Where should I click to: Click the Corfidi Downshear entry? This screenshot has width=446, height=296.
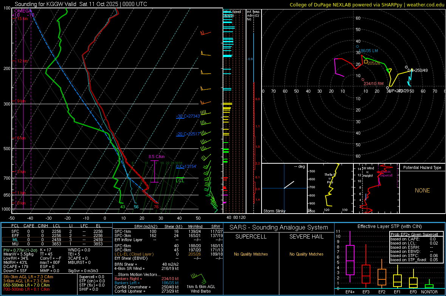click(147, 287)
